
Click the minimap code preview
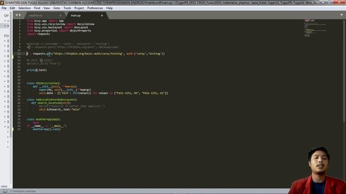(x=315, y=27)
